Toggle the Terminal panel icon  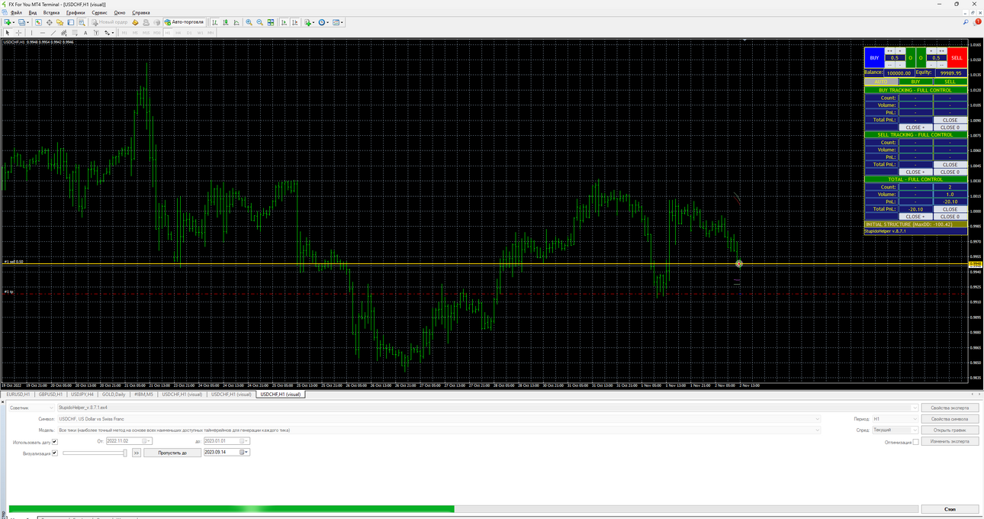pyautogui.click(x=71, y=22)
